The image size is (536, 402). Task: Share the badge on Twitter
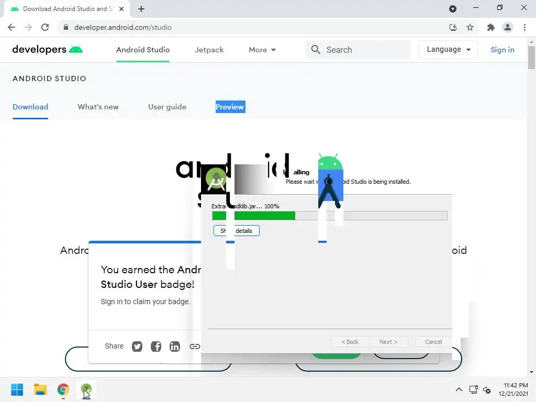pos(137,347)
